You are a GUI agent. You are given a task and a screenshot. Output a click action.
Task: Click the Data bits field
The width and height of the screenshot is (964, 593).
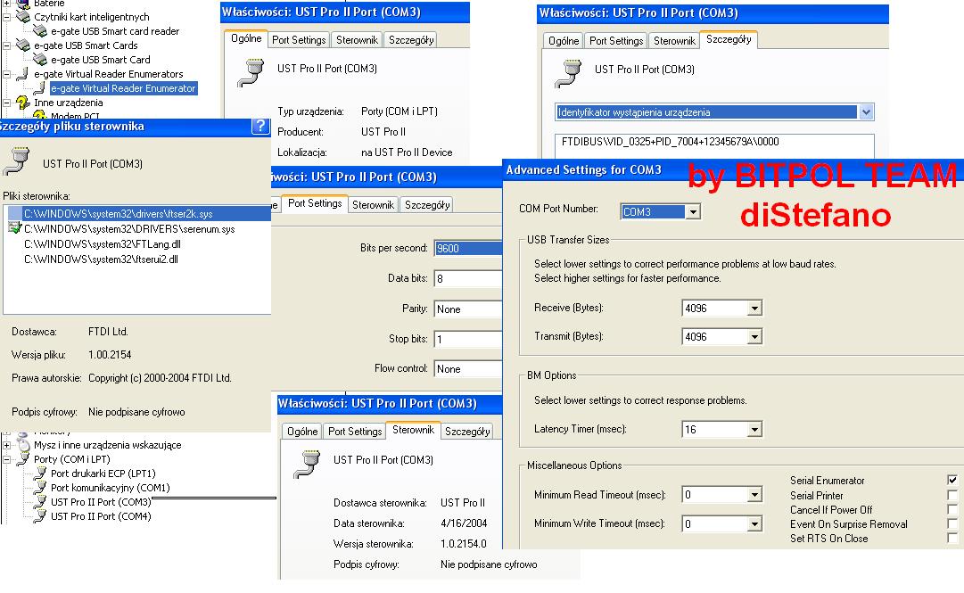tap(468, 278)
